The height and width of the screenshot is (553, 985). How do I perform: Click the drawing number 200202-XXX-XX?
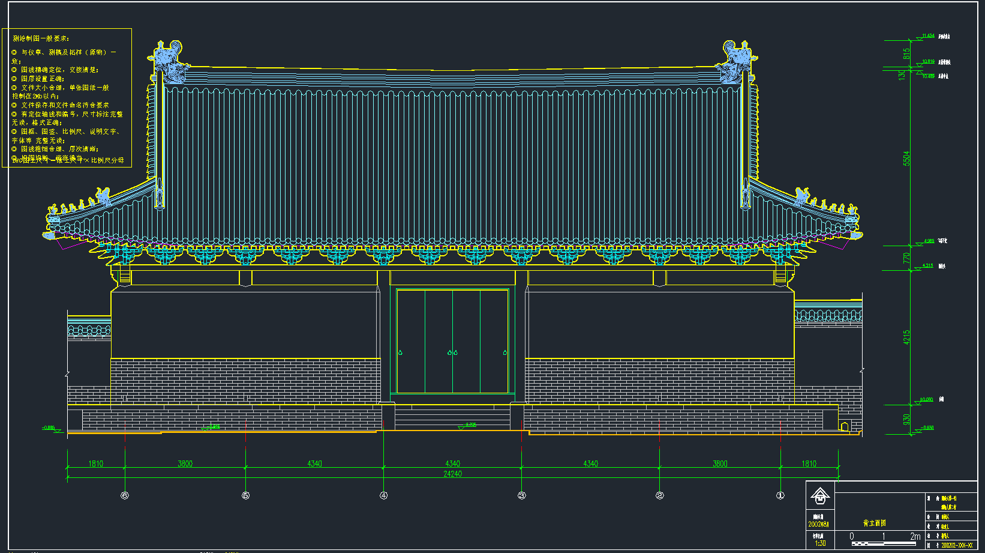click(957, 545)
